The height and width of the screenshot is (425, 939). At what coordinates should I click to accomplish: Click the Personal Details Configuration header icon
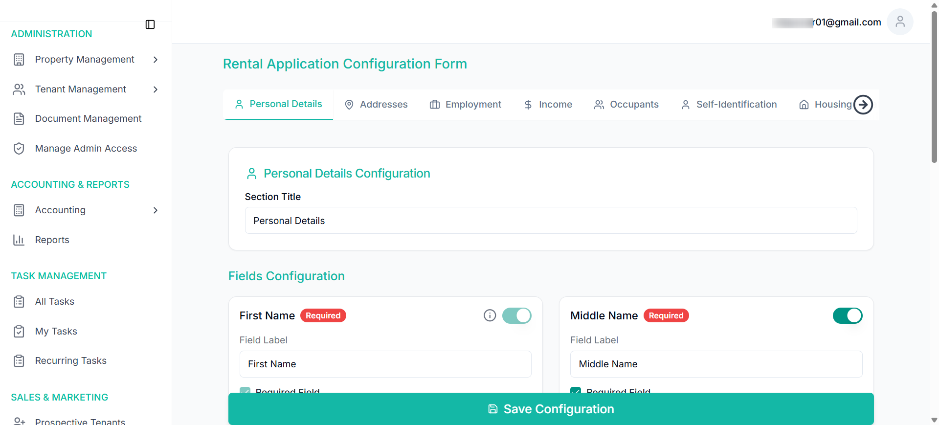(252, 174)
